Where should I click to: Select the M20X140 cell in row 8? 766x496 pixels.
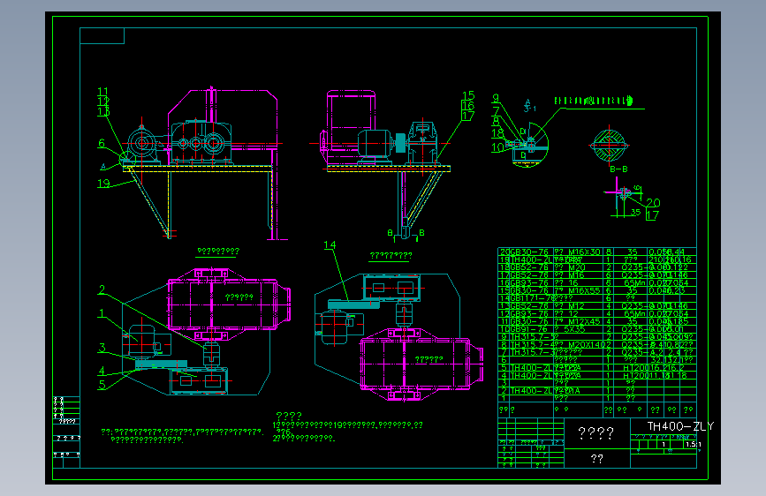click(587, 345)
